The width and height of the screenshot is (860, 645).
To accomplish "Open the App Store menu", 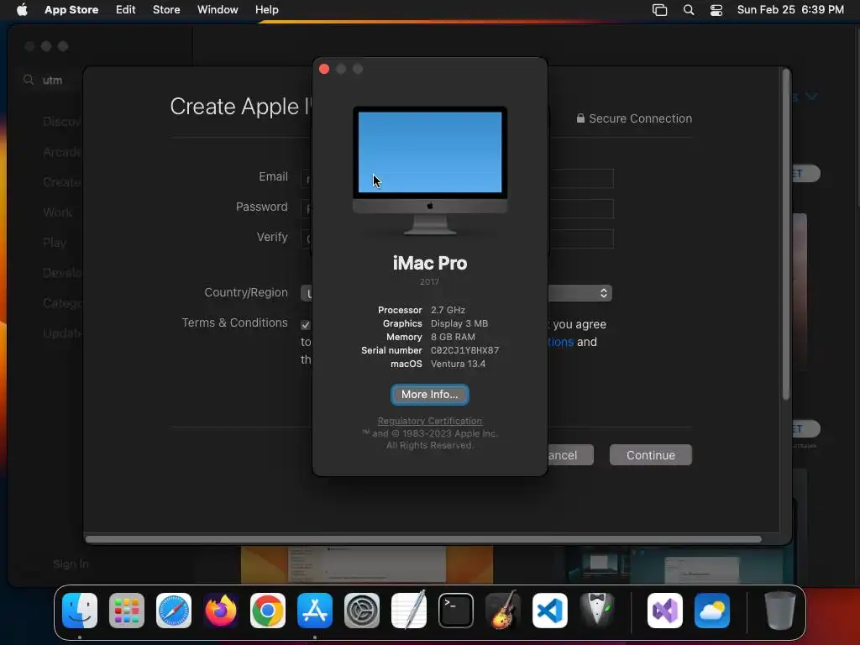I will (x=71, y=9).
